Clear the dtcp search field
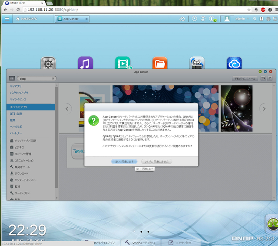The height and width of the screenshot is (246, 278). click(53, 78)
